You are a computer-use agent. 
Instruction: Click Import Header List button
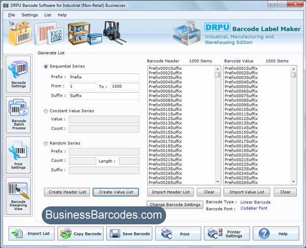point(170,192)
